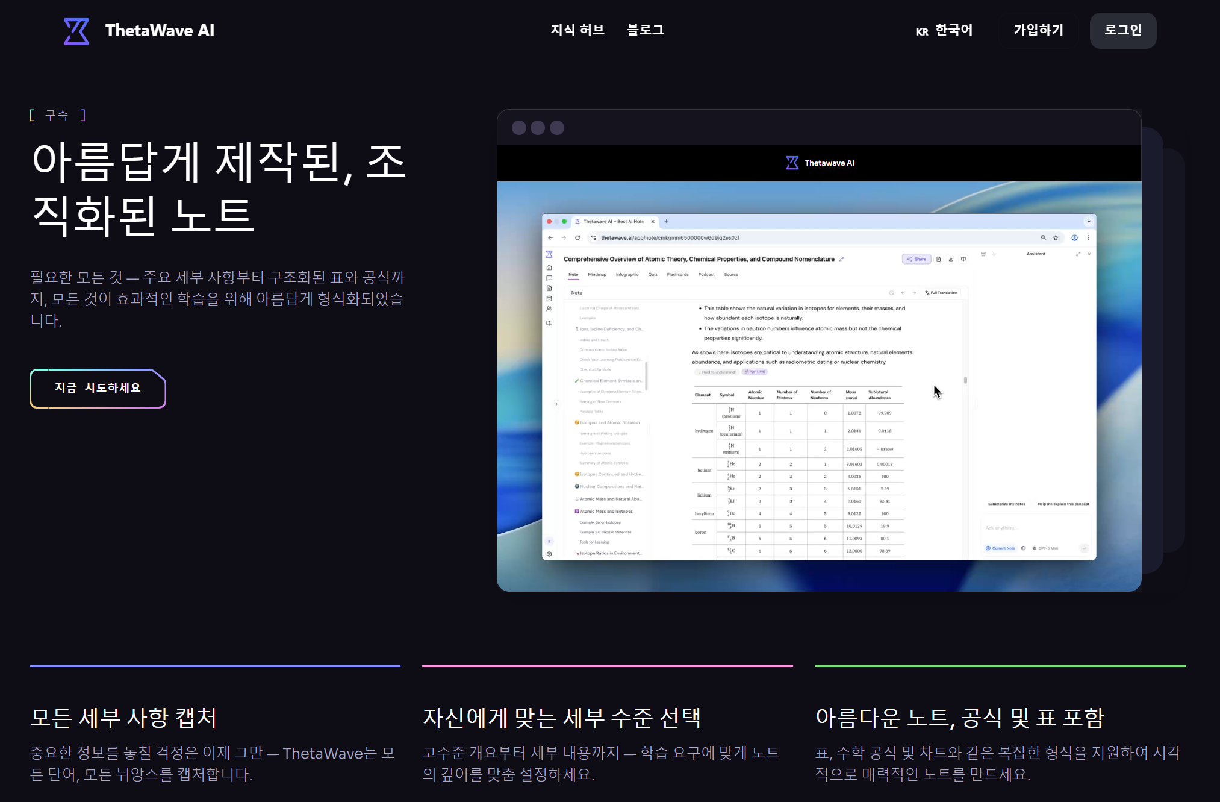Image resolution: width=1220 pixels, height=802 pixels.
Task: Open the Flashcards tab
Action: [x=678, y=275]
